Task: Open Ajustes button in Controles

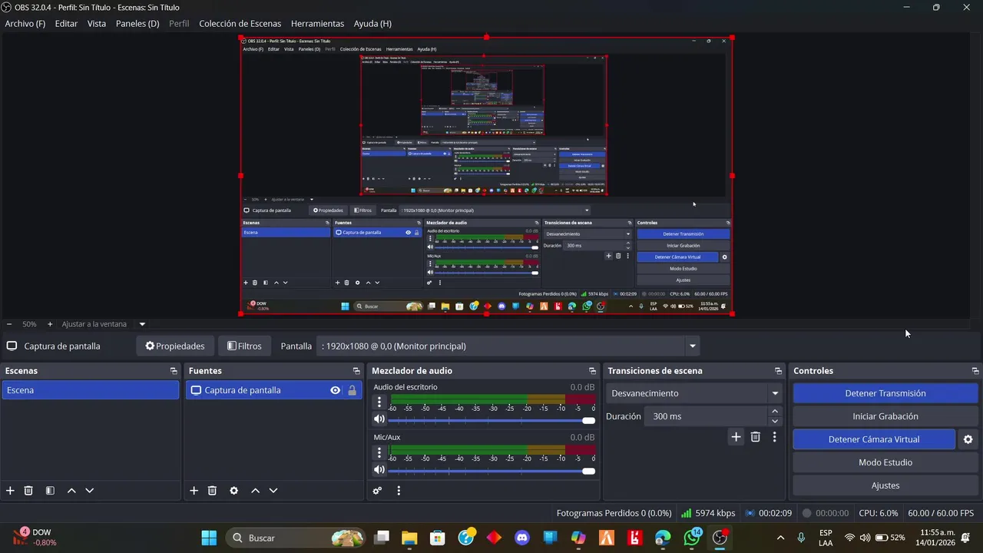Action: [885, 485]
